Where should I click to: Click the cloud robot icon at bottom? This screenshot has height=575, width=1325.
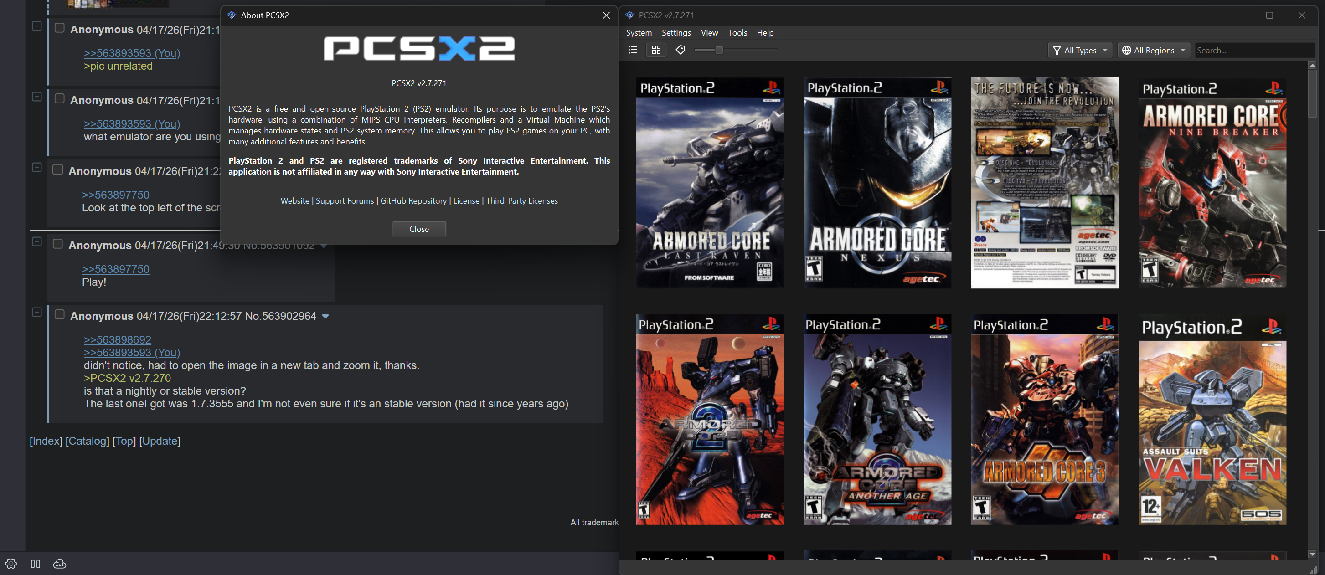pyautogui.click(x=60, y=564)
